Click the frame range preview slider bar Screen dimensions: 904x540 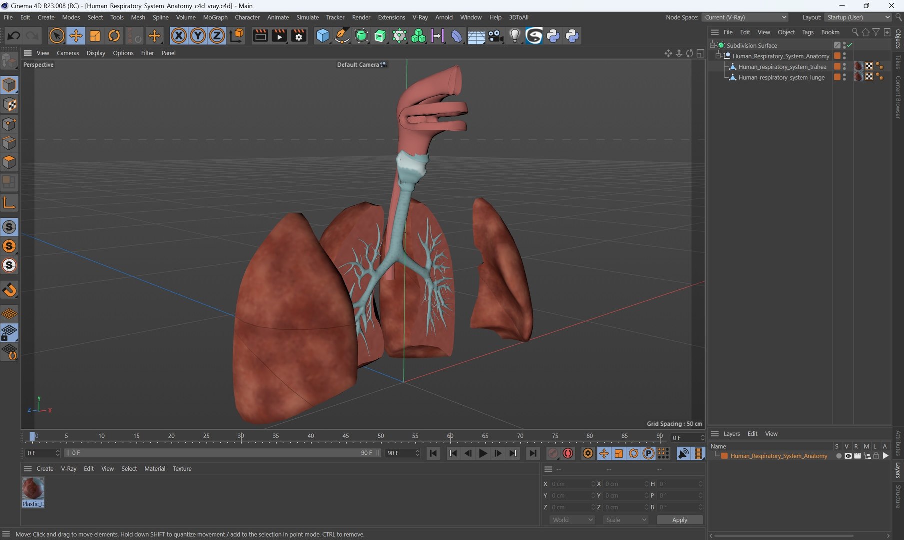click(x=223, y=453)
